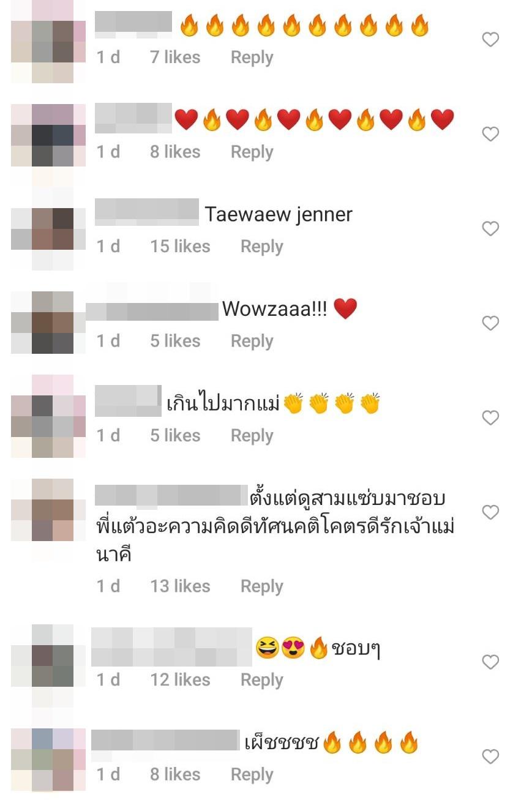The height and width of the screenshot is (800, 532).
Task: Open username of 'Wowzaaa!!!' commenter
Action: point(152,309)
